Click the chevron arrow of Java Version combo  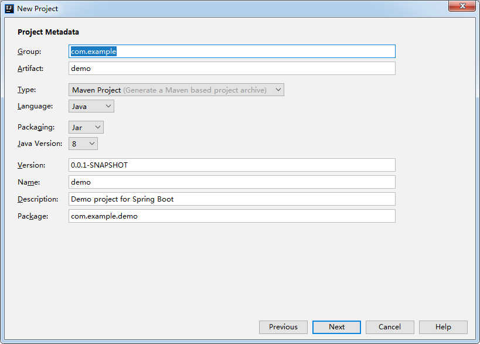pyautogui.click(x=92, y=144)
